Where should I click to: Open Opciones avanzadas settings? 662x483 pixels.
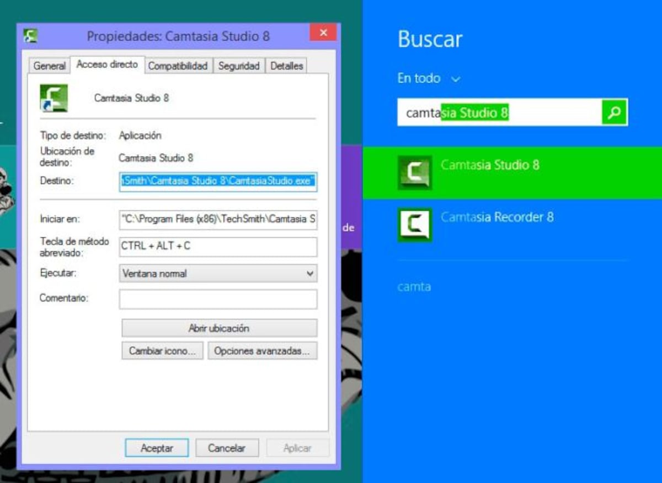pos(263,351)
